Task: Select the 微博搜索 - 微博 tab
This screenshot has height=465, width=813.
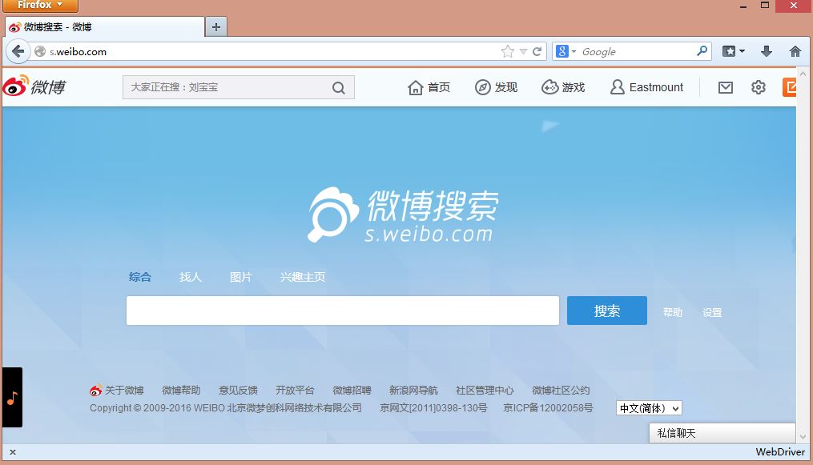Action: [x=105, y=27]
